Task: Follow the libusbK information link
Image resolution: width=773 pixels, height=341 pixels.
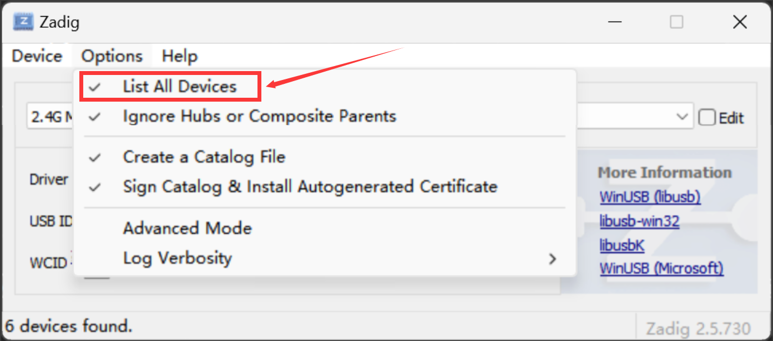Action: click(622, 245)
